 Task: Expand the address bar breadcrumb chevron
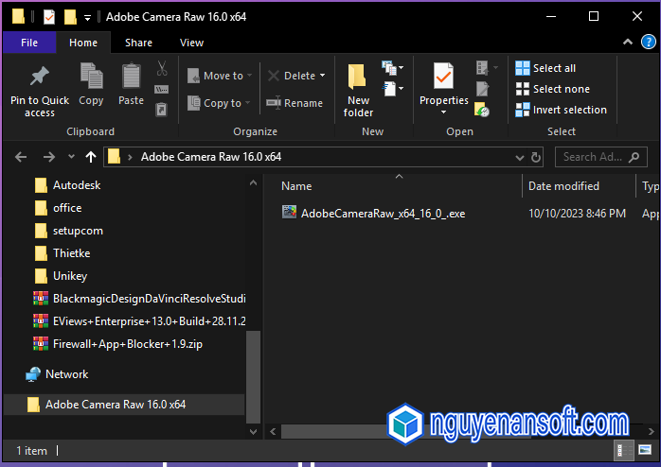click(130, 157)
